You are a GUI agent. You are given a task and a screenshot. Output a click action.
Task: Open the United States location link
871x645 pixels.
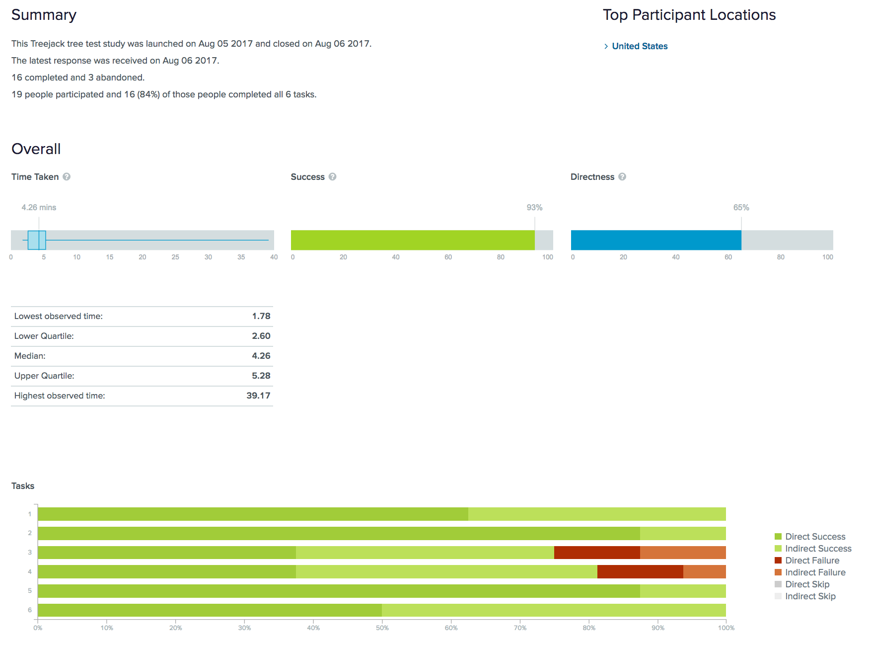tap(640, 46)
